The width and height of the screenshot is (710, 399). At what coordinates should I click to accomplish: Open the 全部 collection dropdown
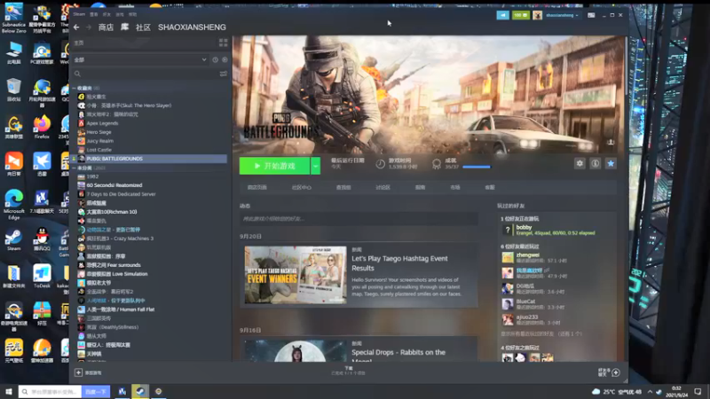(x=140, y=59)
